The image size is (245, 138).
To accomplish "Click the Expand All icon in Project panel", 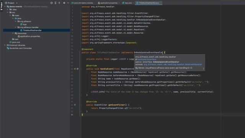I will click(55, 3).
